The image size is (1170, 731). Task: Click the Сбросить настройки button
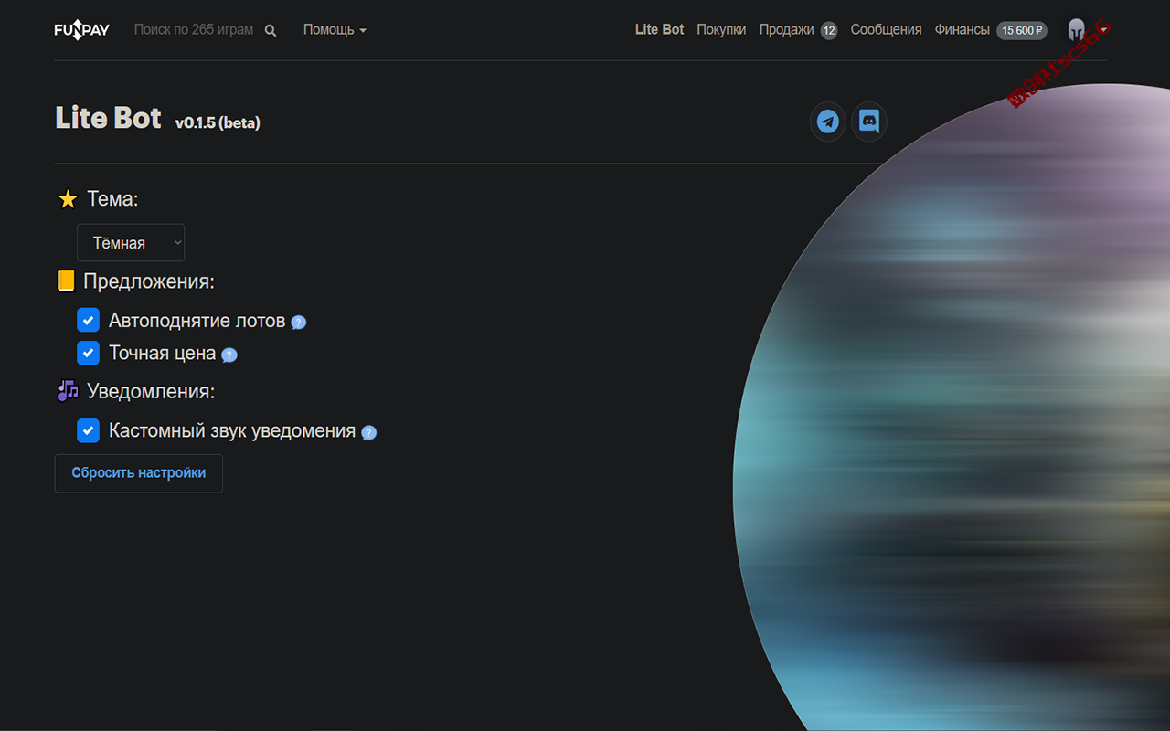point(139,473)
